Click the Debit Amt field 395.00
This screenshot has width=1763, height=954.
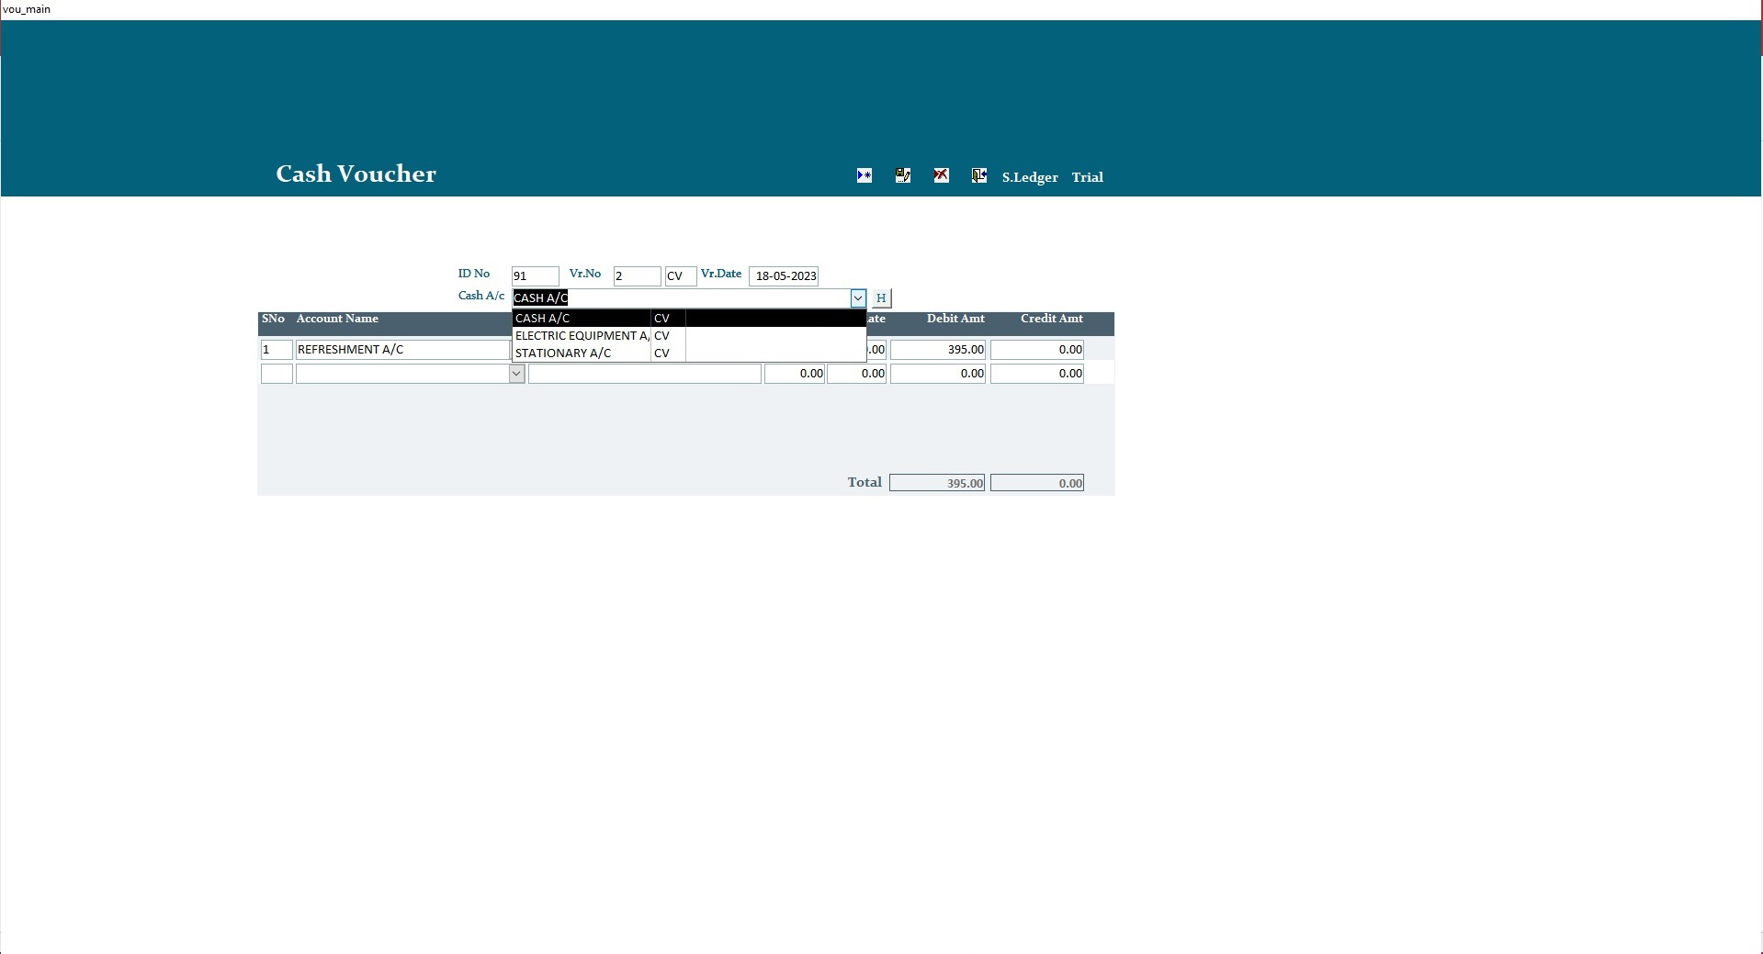coord(938,350)
